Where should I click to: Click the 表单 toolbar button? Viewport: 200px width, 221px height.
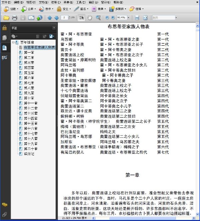pyautogui.click(x=99, y=9)
